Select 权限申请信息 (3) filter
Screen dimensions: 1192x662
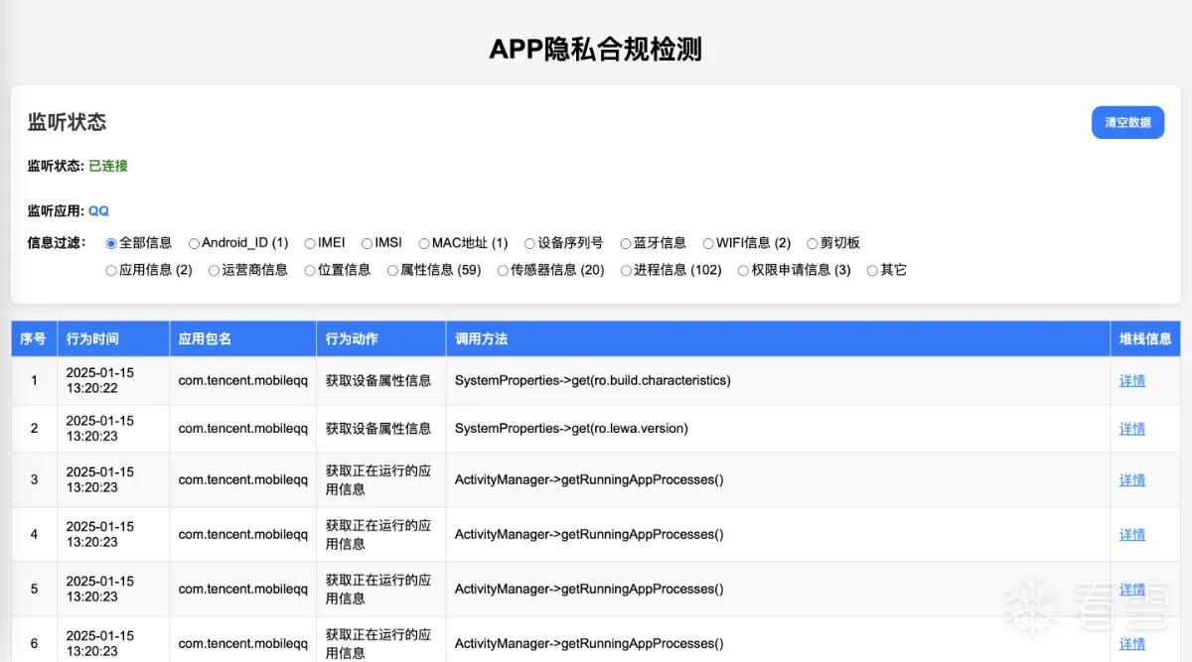[x=743, y=270]
